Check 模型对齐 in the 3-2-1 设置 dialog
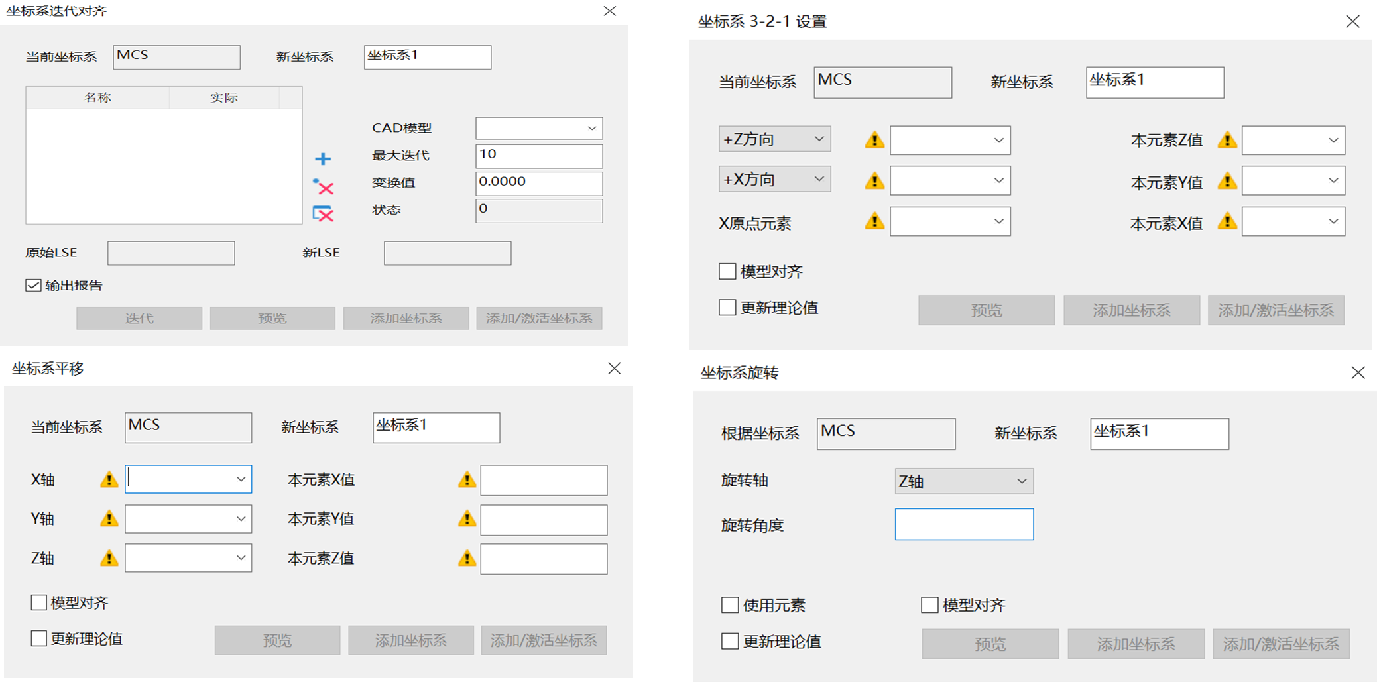Image resolution: width=1377 pixels, height=682 pixels. 727,272
